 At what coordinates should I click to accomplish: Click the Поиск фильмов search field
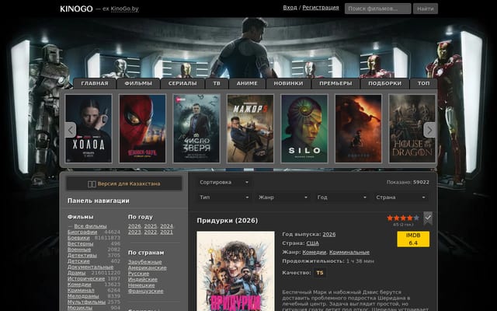[x=378, y=9]
